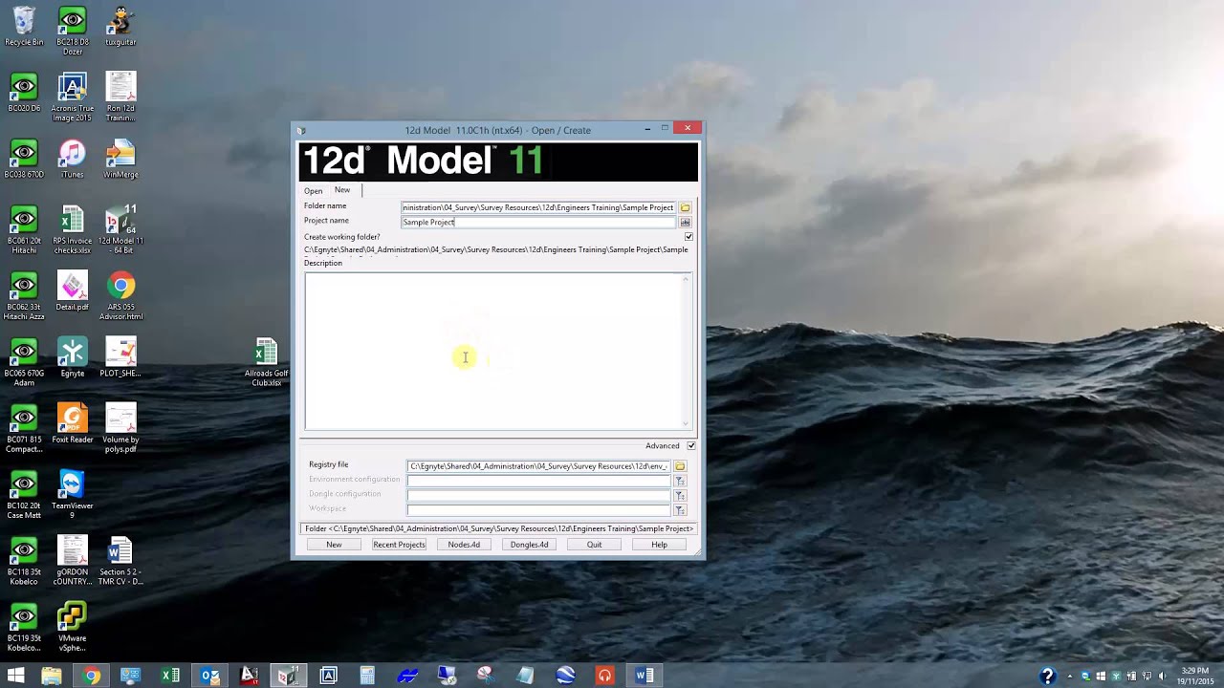The width and height of the screenshot is (1224, 688).
Task: Select the Recycle Bin desktop icon
Action: click(24, 27)
